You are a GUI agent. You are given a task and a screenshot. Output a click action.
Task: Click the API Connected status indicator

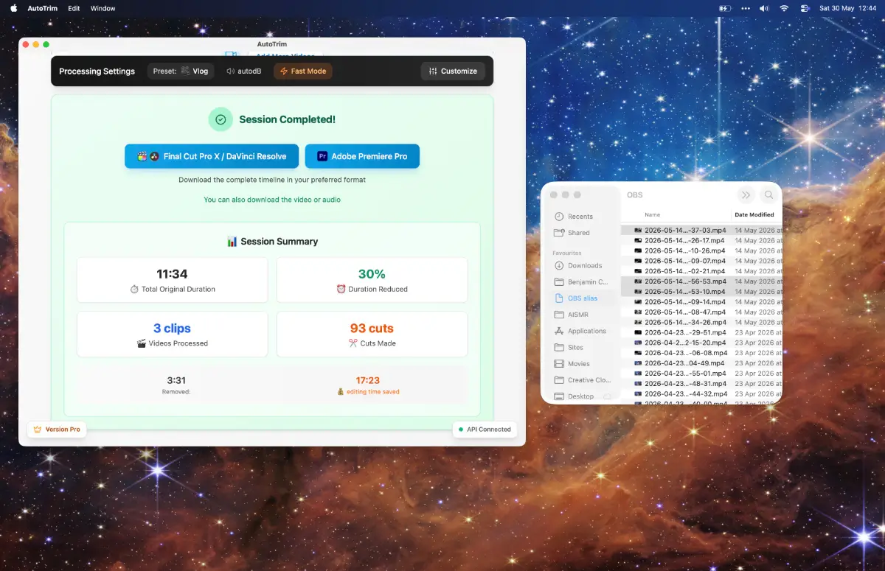pos(485,430)
